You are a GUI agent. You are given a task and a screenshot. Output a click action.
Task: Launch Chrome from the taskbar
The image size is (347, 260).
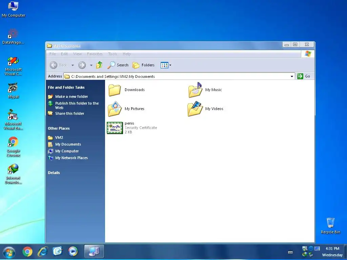[27, 252]
